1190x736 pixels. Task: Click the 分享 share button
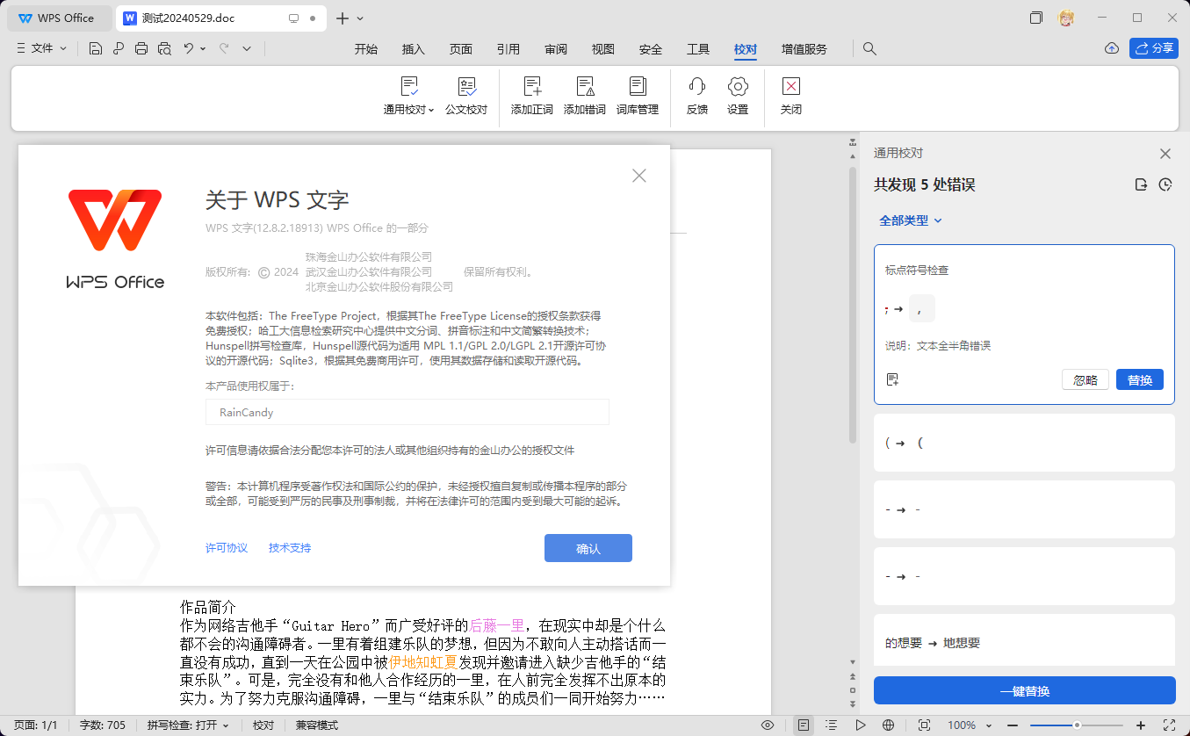(1154, 48)
